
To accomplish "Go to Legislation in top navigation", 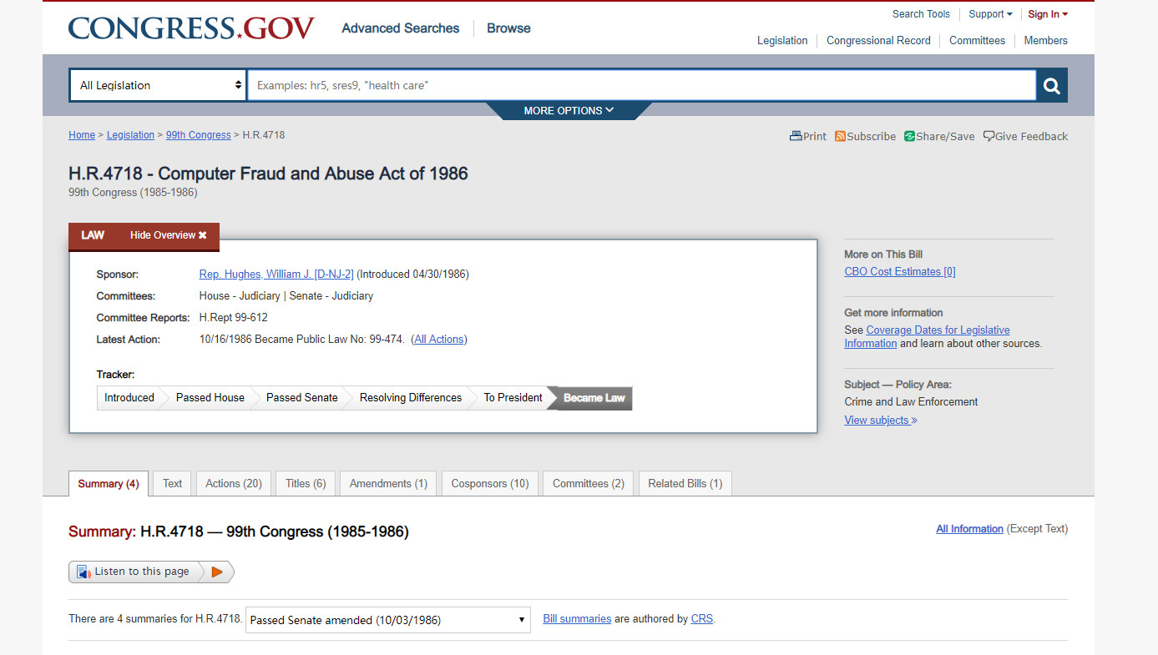I will pos(782,41).
